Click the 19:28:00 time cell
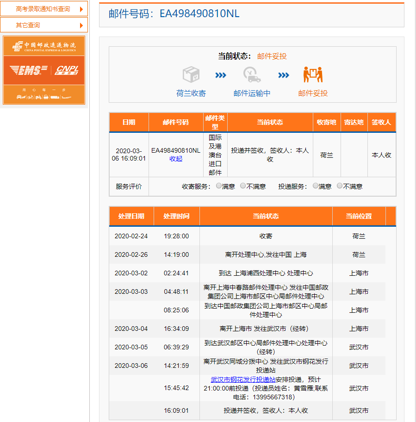416x422 pixels. [x=176, y=236]
